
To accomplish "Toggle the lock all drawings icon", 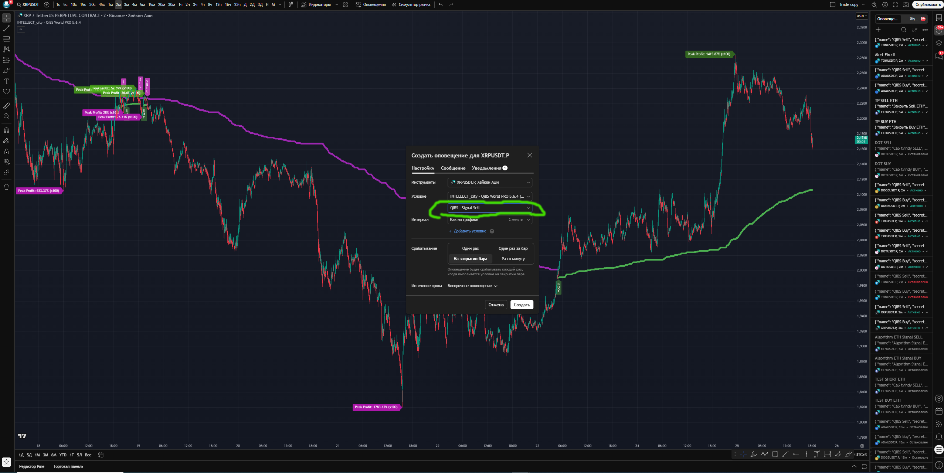I will 6,152.
